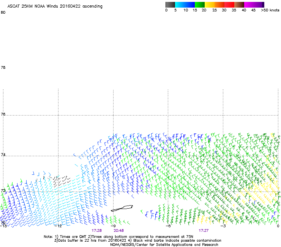Click the legend label '35'

pyautogui.click(x=234, y=10)
